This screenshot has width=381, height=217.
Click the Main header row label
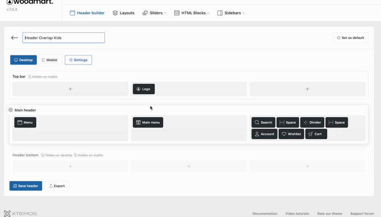pos(25,110)
